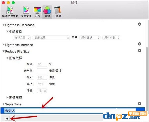Viewport: 149px width, 122px height.
Task: Click the Sepia Tone round arrow button
Action: click(x=140, y=104)
